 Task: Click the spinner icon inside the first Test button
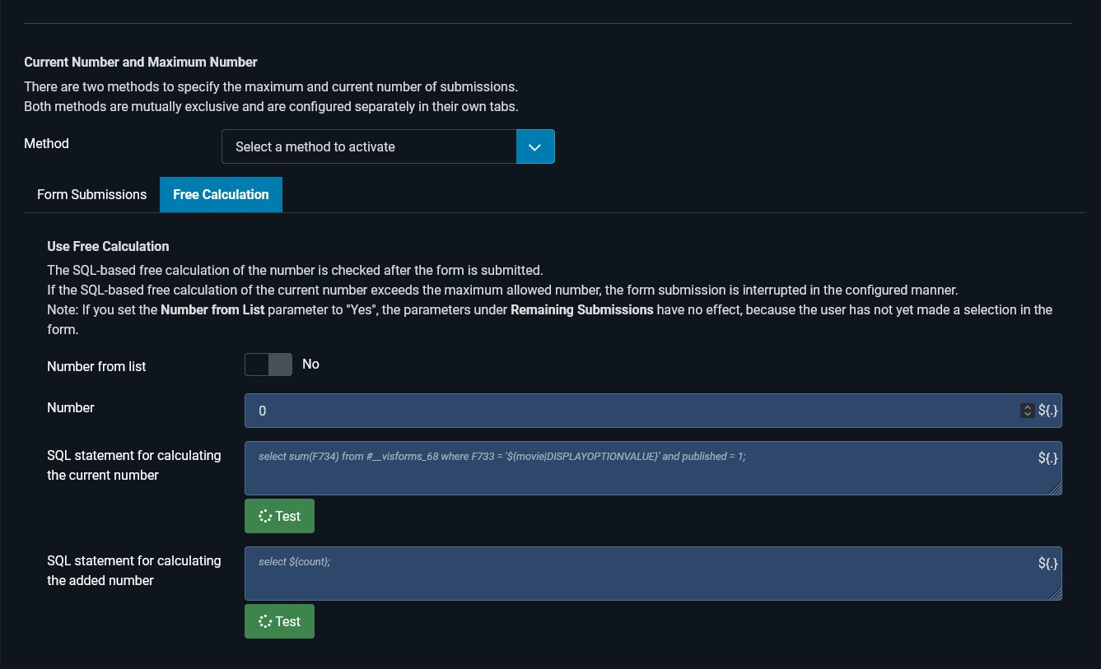[x=265, y=516]
